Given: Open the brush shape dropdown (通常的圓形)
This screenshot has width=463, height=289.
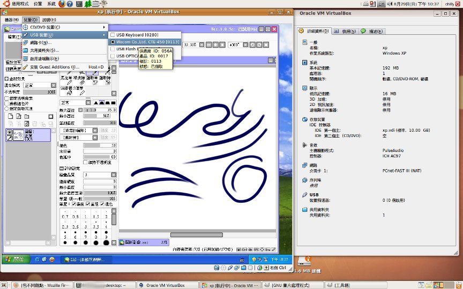Looking at the screenshot, I should 79,131.
